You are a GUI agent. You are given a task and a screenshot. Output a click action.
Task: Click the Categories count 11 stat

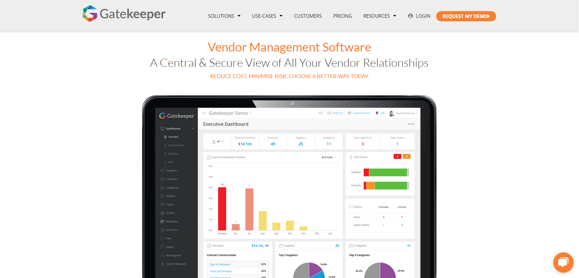(329, 144)
